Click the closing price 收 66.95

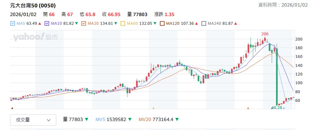(x=111, y=14)
